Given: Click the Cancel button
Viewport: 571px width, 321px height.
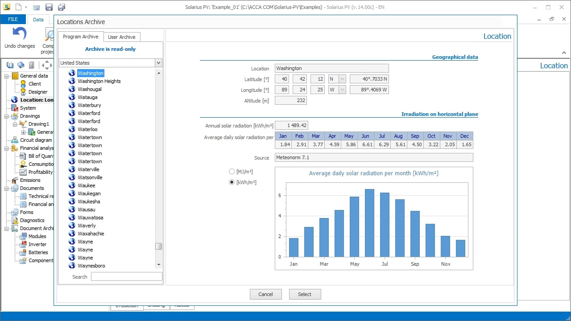Looking at the screenshot, I should (x=265, y=294).
